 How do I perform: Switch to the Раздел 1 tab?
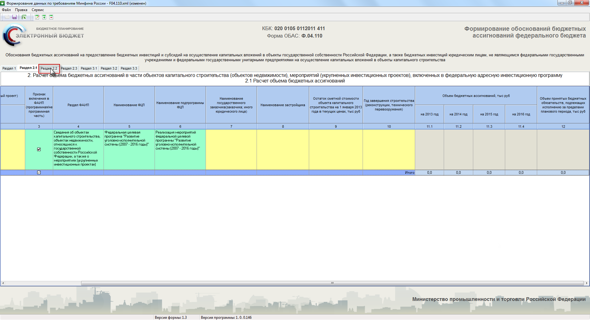9,68
